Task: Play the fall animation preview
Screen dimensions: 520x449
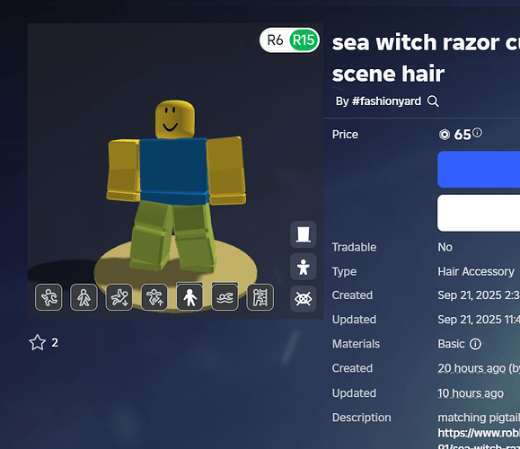Action: (x=119, y=297)
